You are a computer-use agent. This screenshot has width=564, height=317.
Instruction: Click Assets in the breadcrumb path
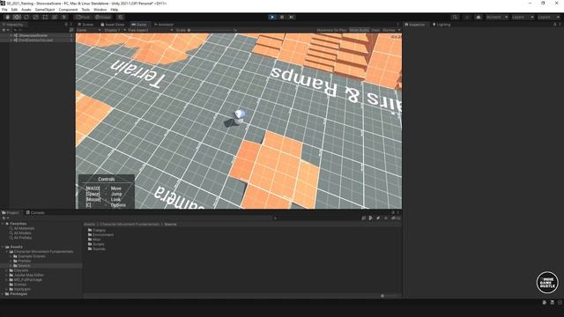pyautogui.click(x=89, y=224)
